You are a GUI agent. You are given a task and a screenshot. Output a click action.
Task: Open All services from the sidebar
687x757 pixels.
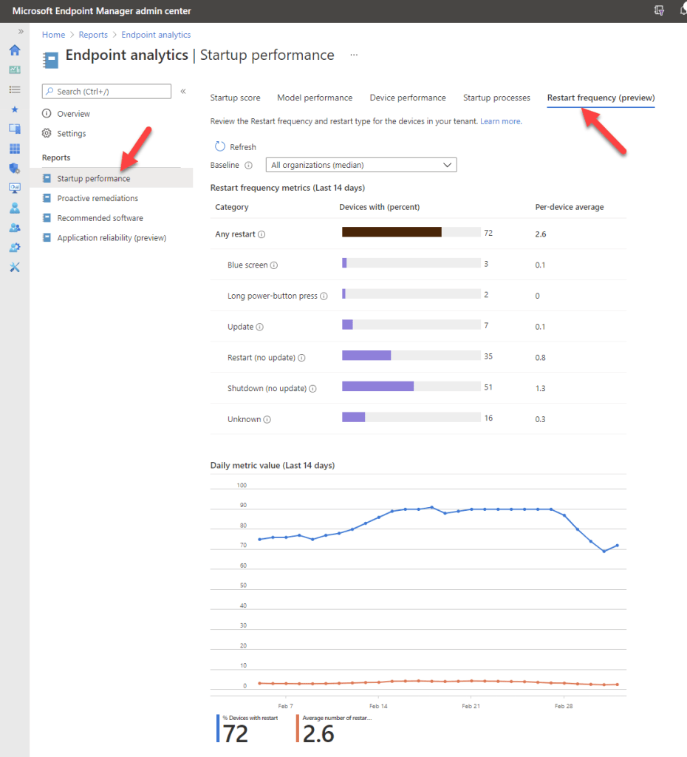point(15,89)
